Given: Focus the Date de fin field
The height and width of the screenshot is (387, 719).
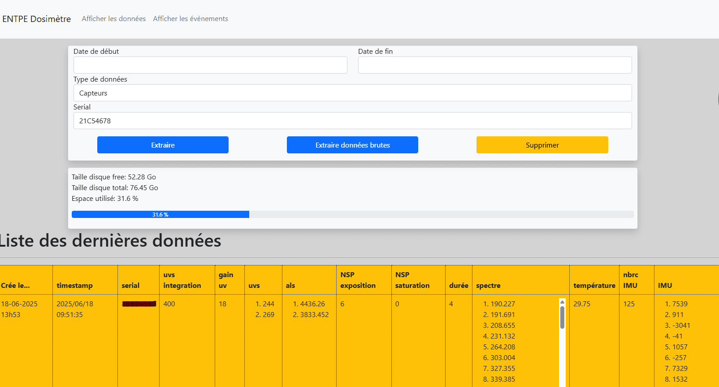Looking at the screenshot, I should tap(495, 65).
